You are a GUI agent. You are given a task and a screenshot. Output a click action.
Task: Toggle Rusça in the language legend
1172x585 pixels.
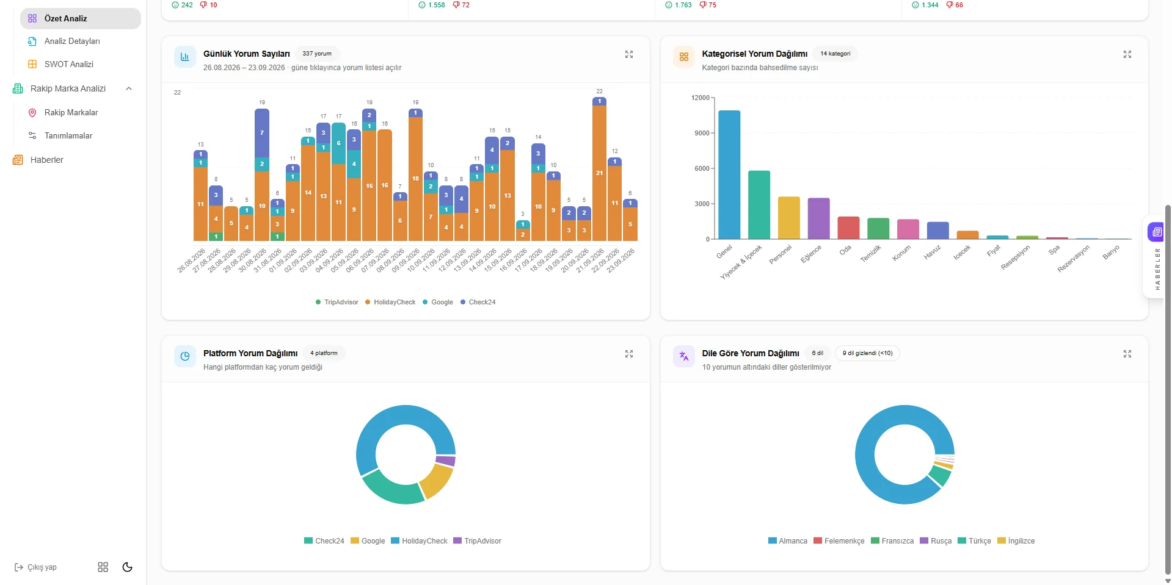[x=936, y=541]
